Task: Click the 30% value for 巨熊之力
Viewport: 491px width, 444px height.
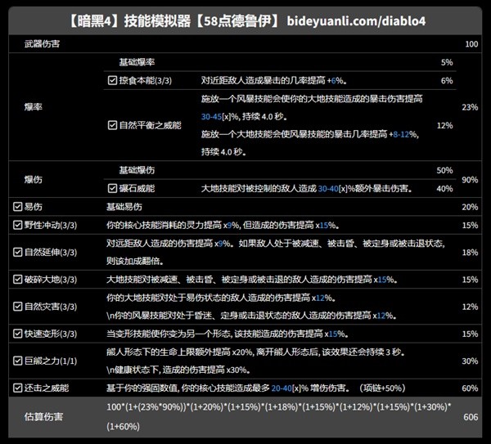Action: 470,361
